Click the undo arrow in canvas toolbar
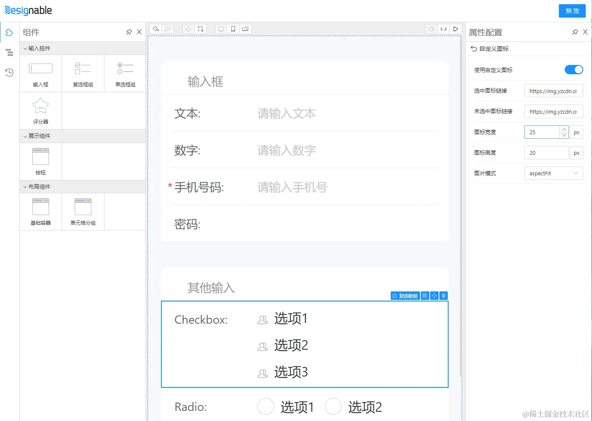This screenshot has width=592, height=421. tap(155, 29)
